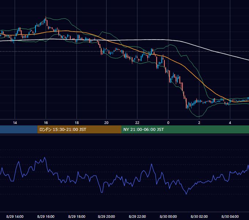Click the blue session bar before London
249x220 pixels.
coord(19,129)
